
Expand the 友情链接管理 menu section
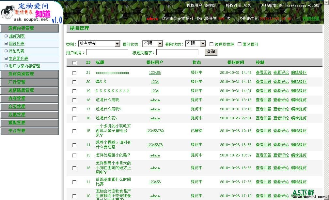point(29,90)
